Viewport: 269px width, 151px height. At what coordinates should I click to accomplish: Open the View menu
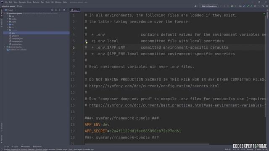(16, 2)
